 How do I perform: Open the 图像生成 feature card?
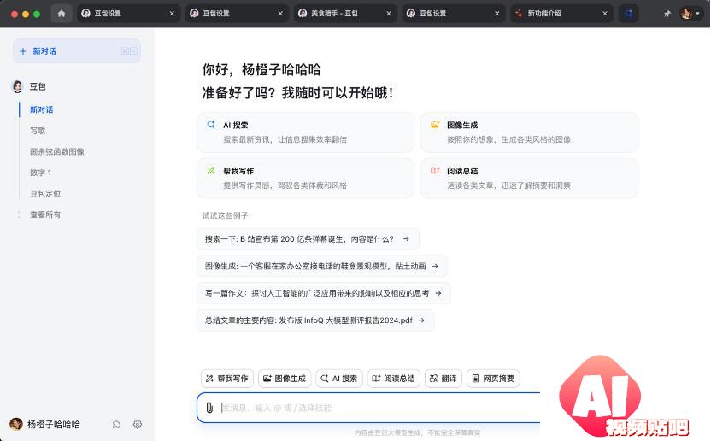(530, 132)
